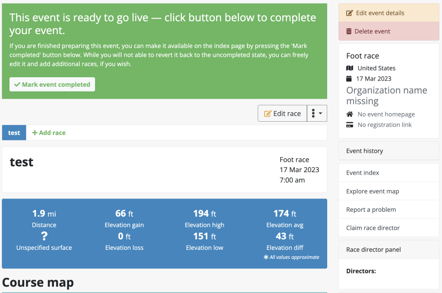
Task: Click the asterisk icon beside All values approximate
Action: coord(266,257)
